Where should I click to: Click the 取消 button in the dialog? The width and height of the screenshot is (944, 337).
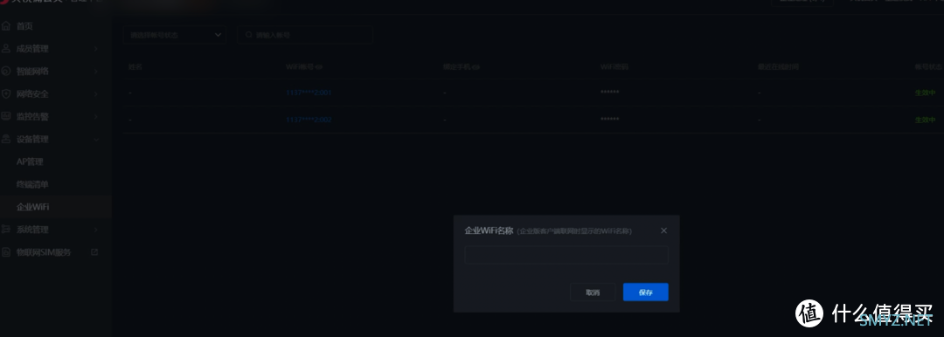[x=593, y=292]
